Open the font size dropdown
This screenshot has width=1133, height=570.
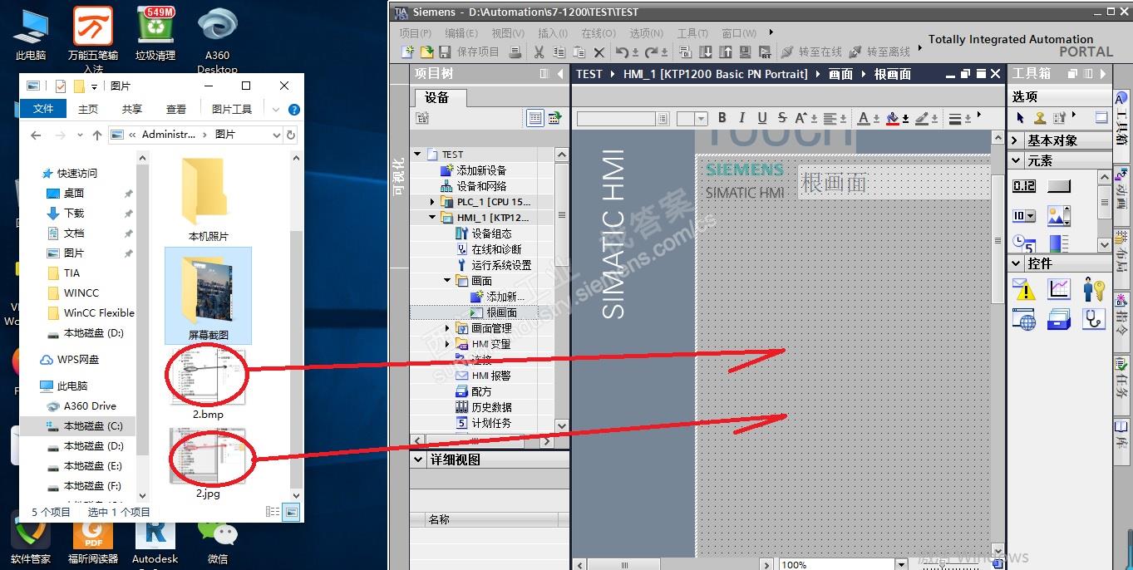click(702, 119)
